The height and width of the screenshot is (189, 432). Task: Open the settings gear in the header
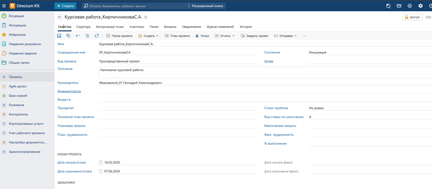coord(420,6)
